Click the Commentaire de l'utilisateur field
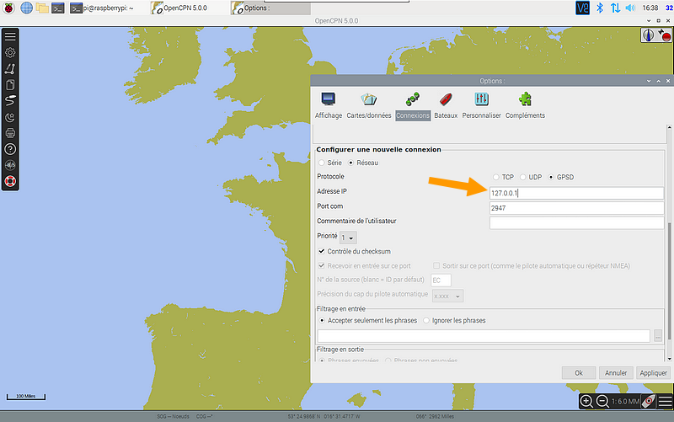The image size is (674, 422). coord(576,222)
